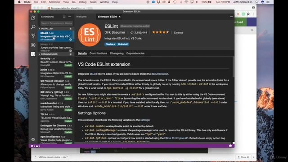Screen dimensions: 288x162
Task: Install the TSLint extension
Action: tap(68, 121)
